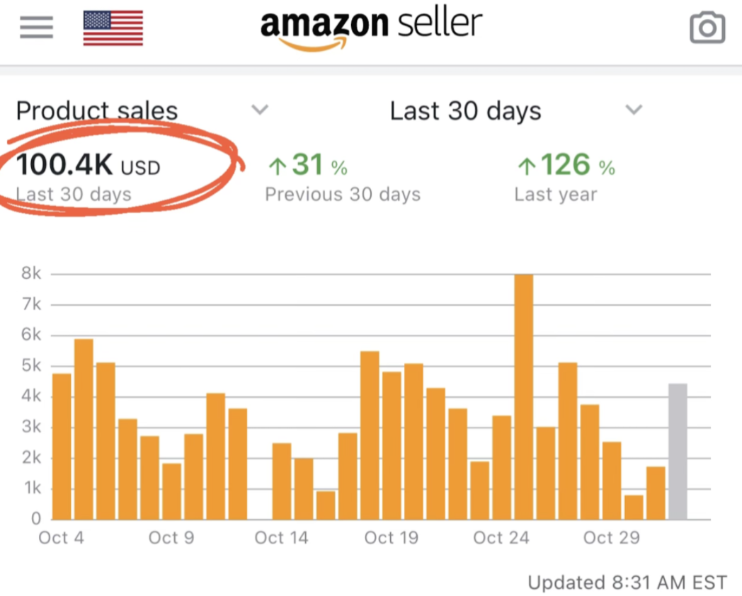Tap the US flag marketplace icon
The image size is (742, 596).
coord(113,28)
